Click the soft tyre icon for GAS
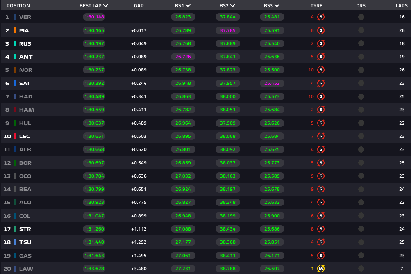The height and width of the screenshot is (274, 411). coord(321,256)
